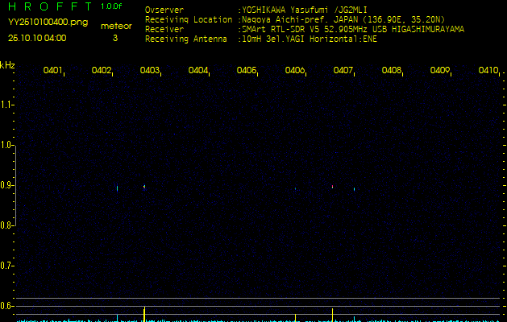507x322 pixels.
Task: Click the faint echo near 0406
Action: 295,189
